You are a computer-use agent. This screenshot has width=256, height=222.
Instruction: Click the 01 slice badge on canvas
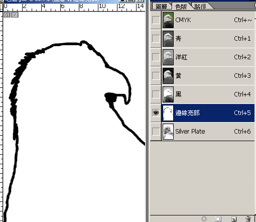click(7, 15)
